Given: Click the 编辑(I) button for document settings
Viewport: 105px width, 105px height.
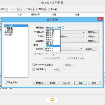Looking at the screenshot, I should tap(58, 69).
